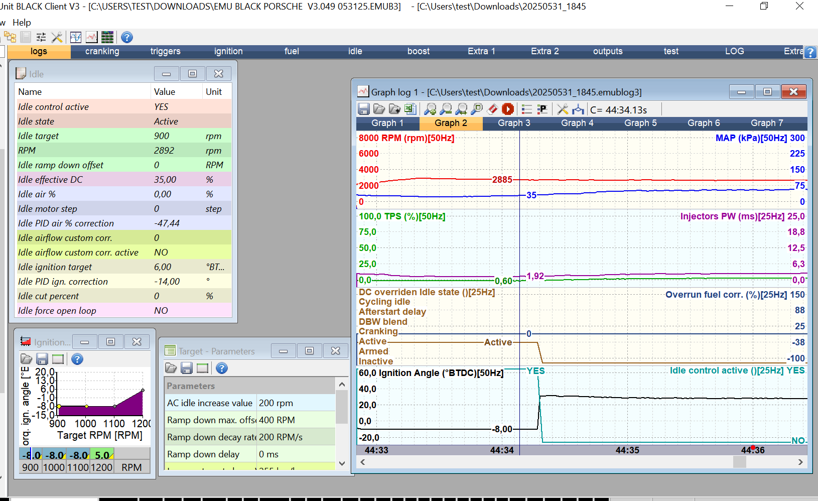Screen dimensions: 818x501
Task: Click the blue help icon in main toolbar
Action: (127, 37)
